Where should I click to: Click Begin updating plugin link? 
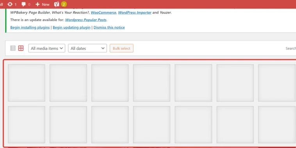71,27
